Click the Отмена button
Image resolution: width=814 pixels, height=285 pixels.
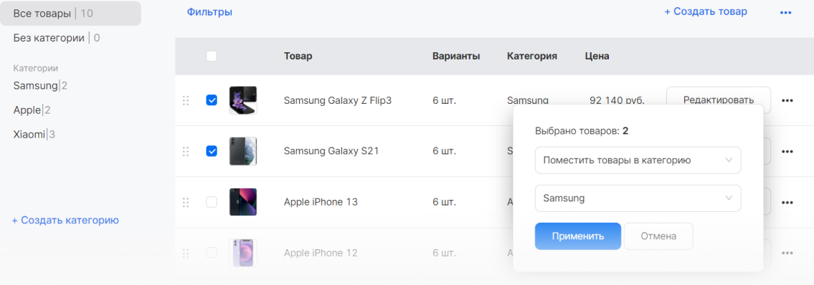pos(658,236)
